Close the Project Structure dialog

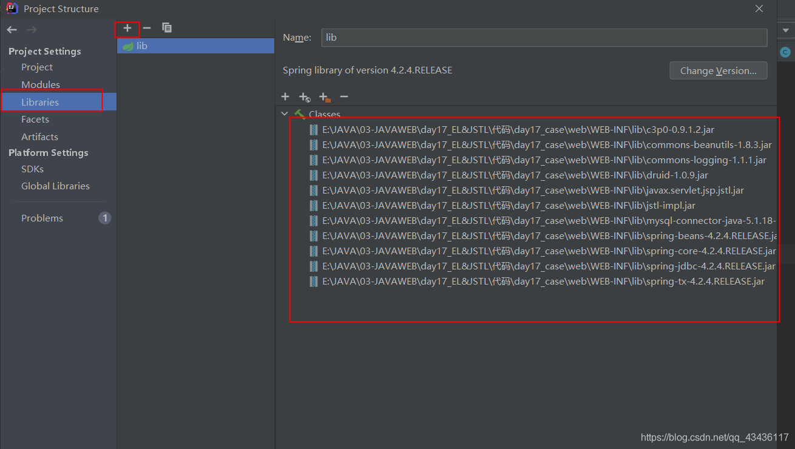[759, 8]
